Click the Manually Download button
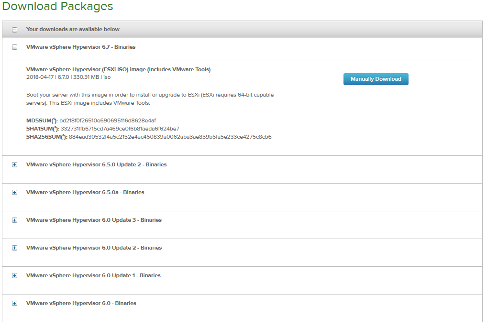 pos(376,79)
